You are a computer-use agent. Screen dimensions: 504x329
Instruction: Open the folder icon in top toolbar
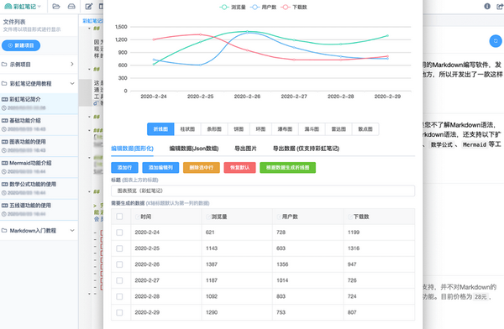click(x=56, y=6)
